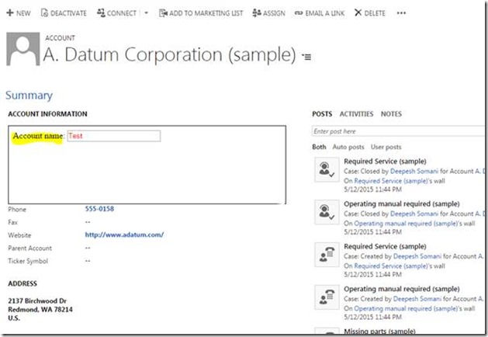Screen dimensions: 488x337
Task: Open the more commands ellipsis menu
Action: pos(400,13)
